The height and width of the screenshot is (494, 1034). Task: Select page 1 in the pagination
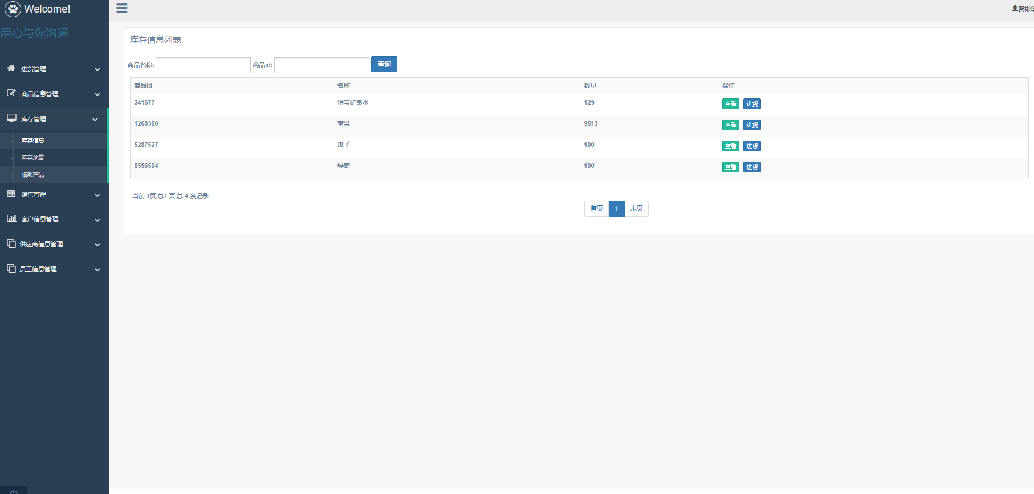tap(616, 209)
